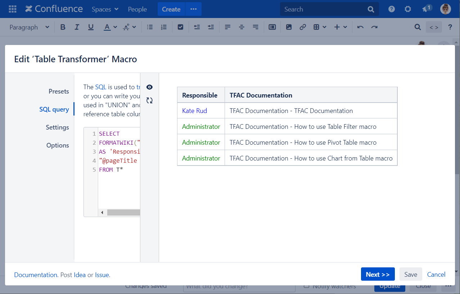The image size is (460, 294).
Task: Click the user profile avatar
Action: pos(446,9)
